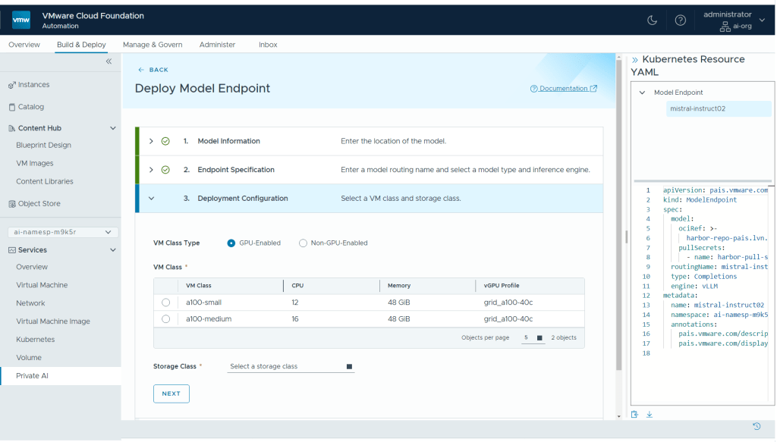Click the Catalog sidebar icon
The height and width of the screenshot is (442, 777).
[12, 107]
